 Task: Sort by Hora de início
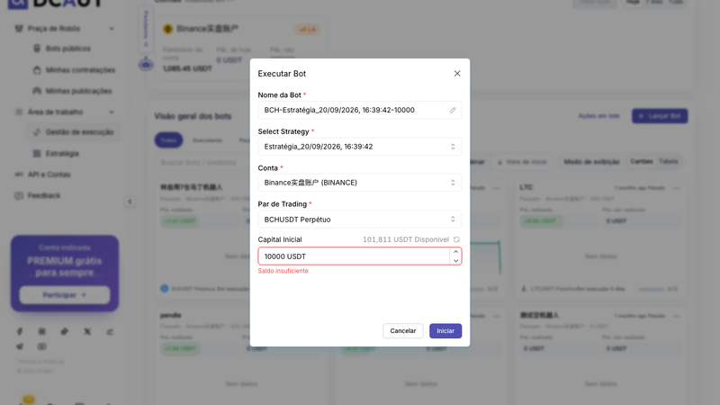522,162
